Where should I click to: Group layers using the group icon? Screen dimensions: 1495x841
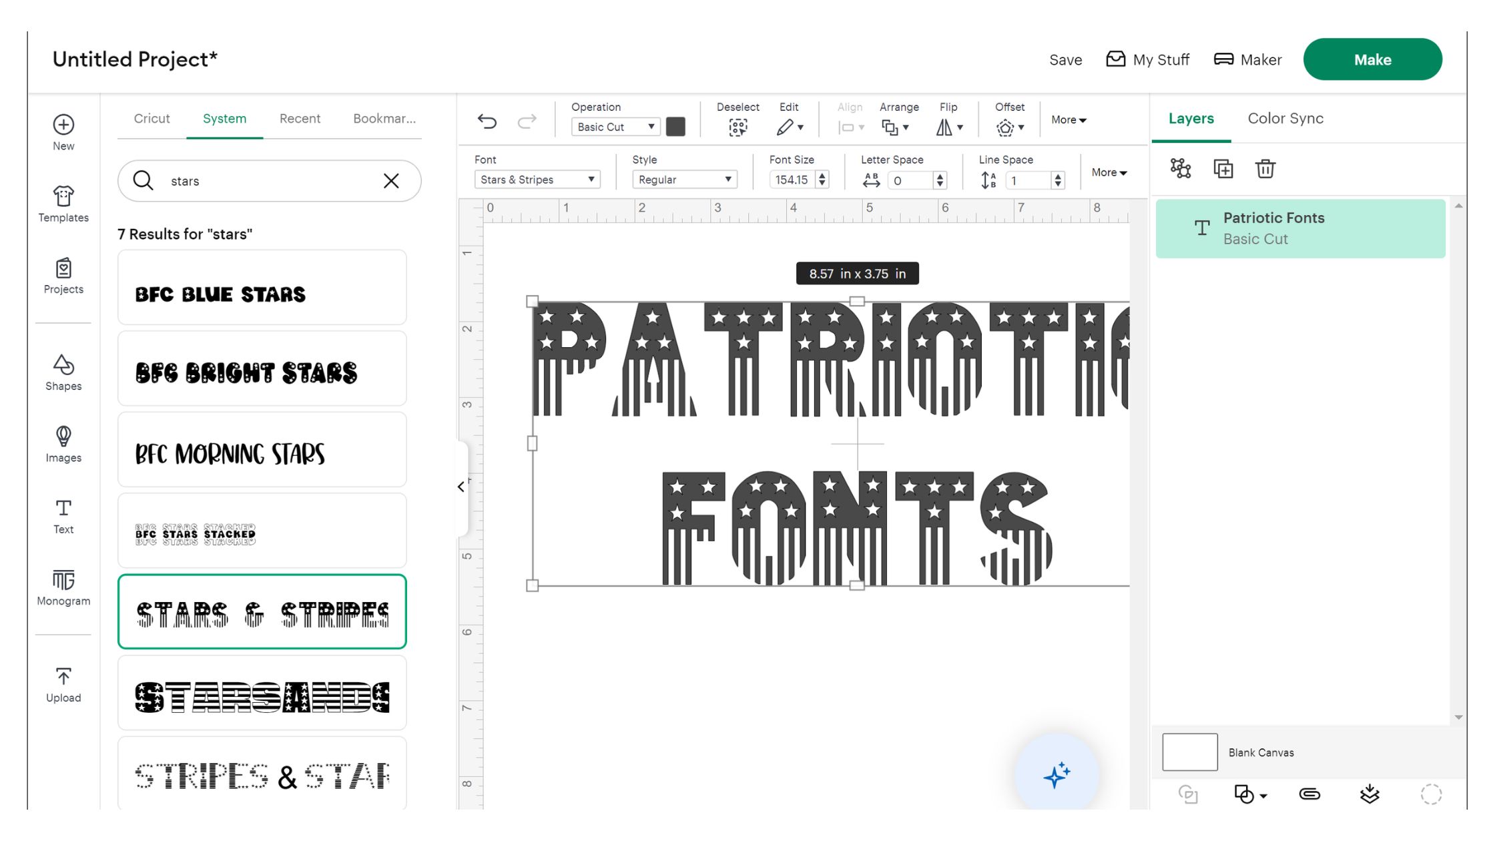1180,169
